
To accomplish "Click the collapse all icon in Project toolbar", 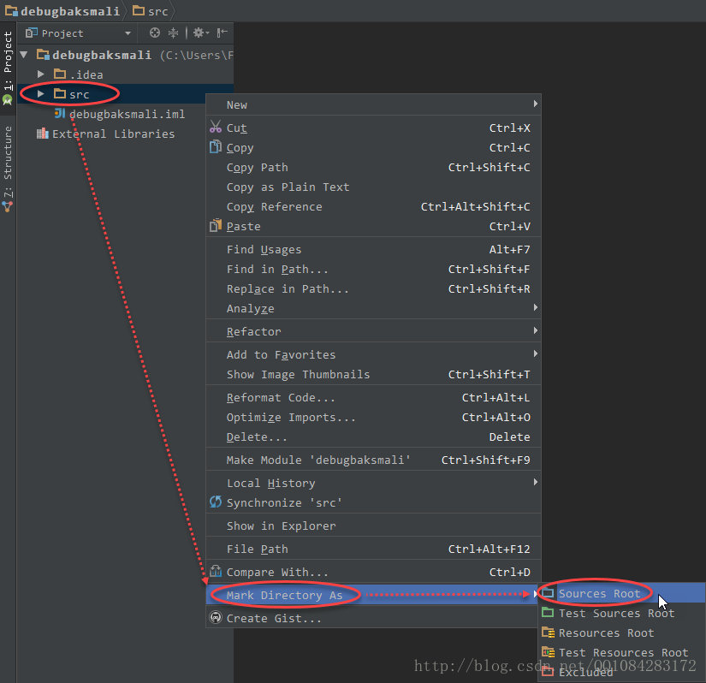I will click(173, 33).
